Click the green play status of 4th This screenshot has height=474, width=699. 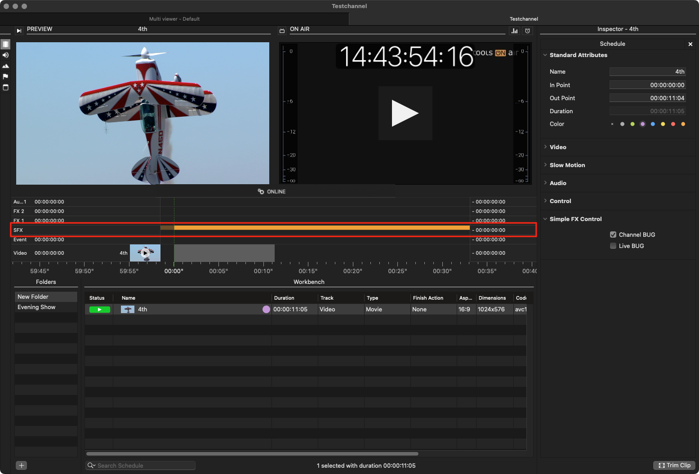[100, 310]
